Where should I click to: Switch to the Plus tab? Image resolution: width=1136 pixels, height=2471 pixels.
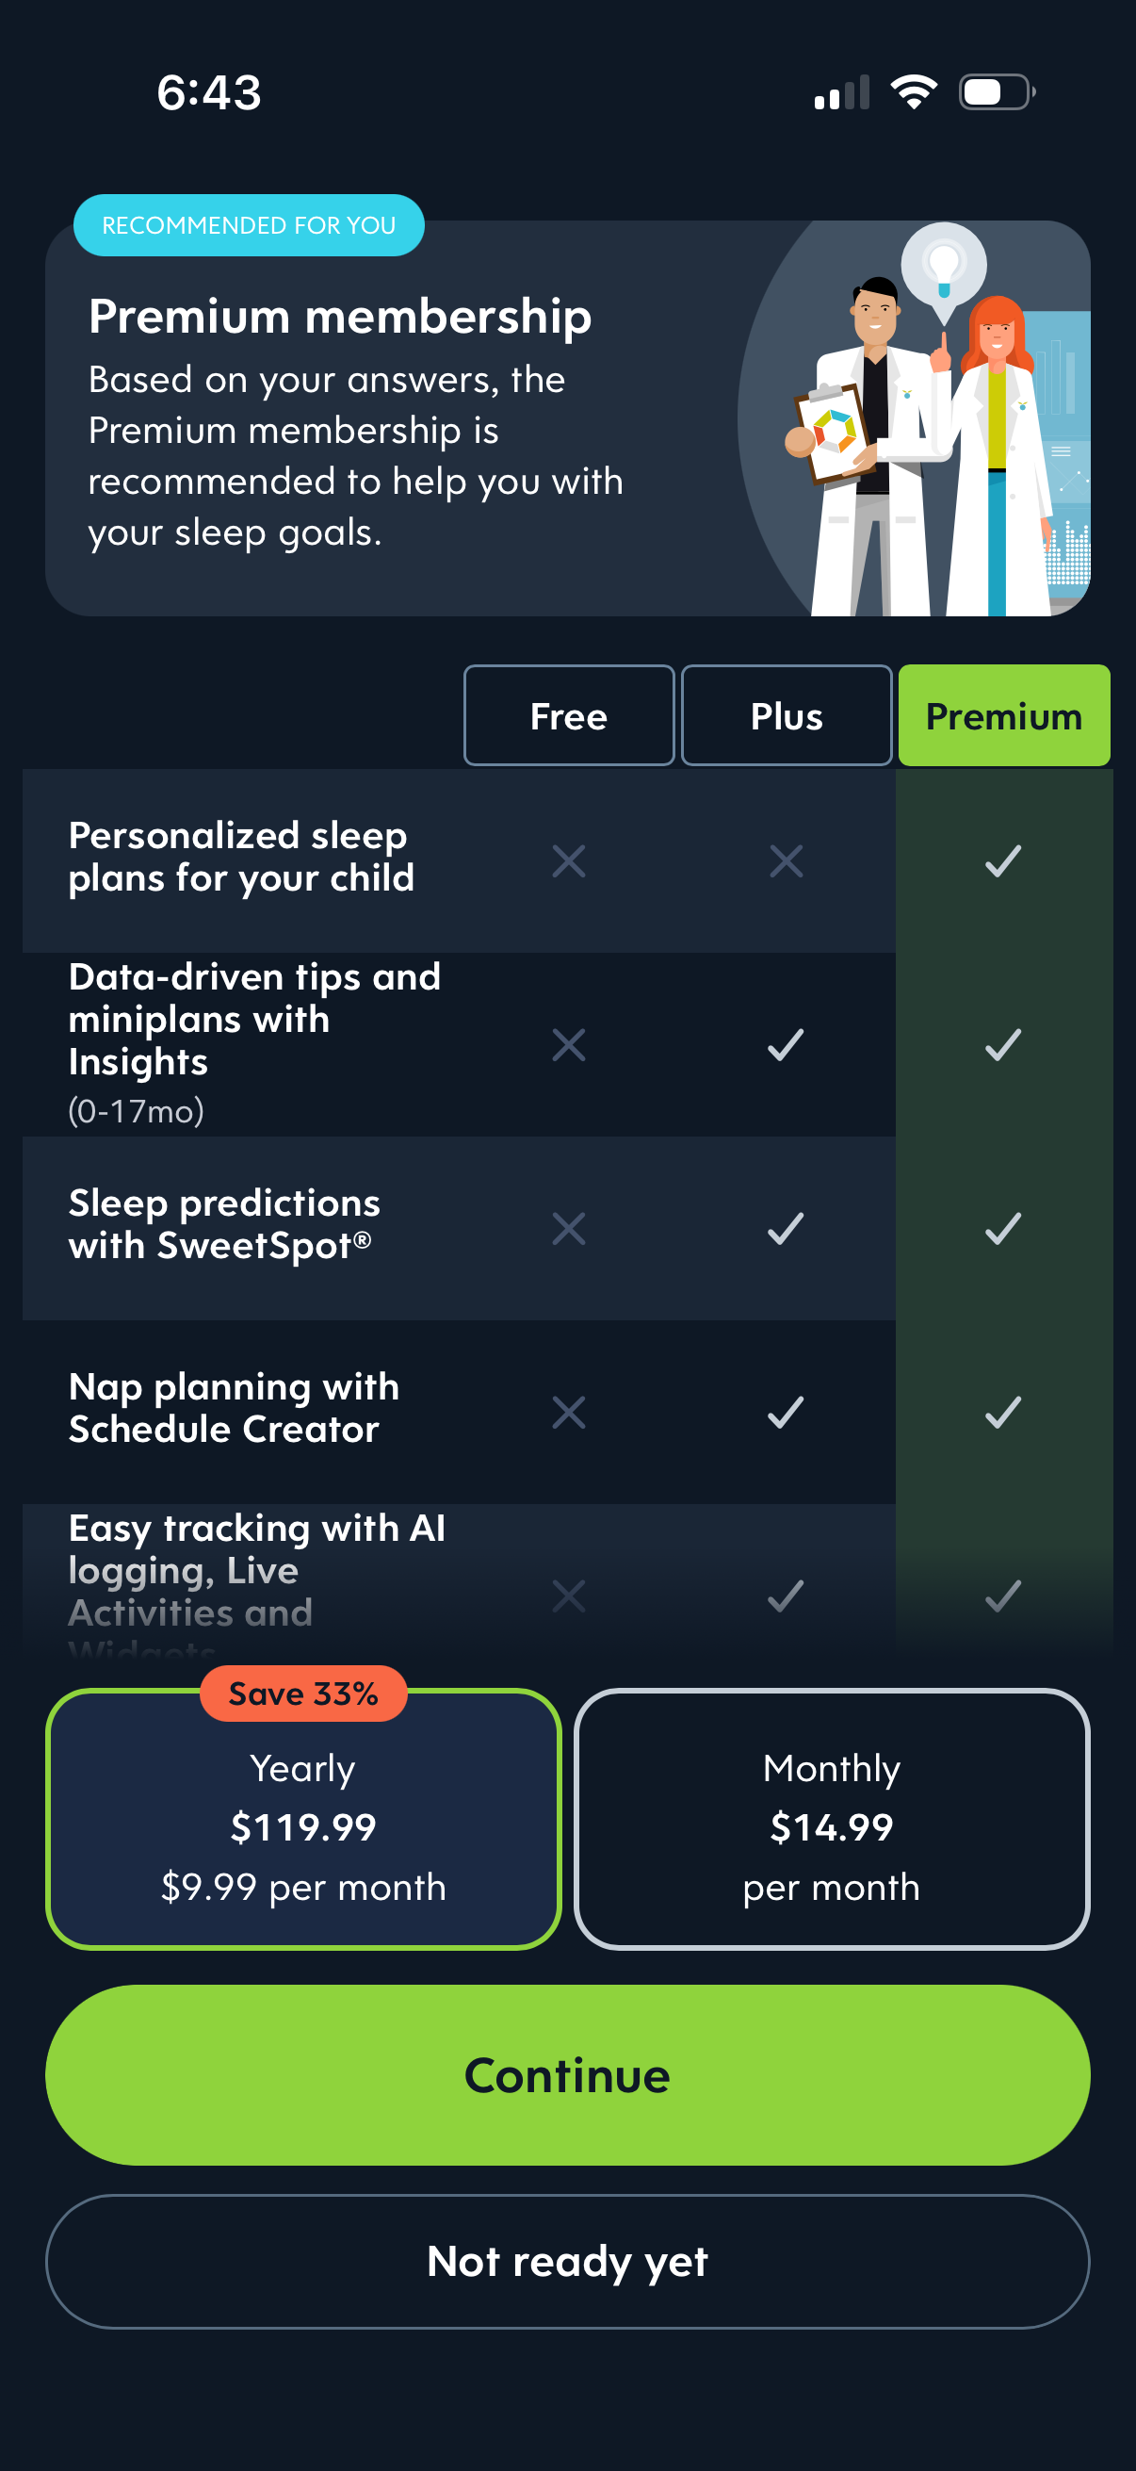pyautogui.click(x=786, y=714)
